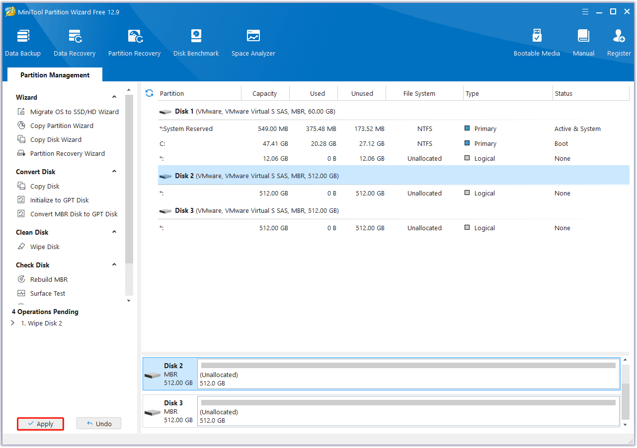This screenshot has width=637, height=448.
Task: Sort by the Partition column header
Action: point(199,93)
